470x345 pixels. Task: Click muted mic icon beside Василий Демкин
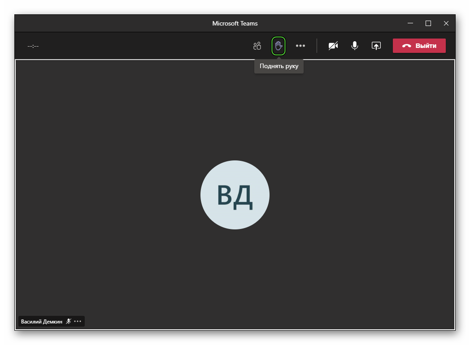69,321
